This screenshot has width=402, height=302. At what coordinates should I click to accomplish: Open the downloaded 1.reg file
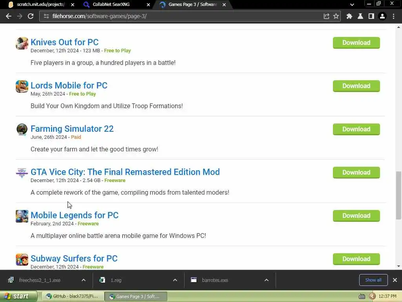[x=116, y=280]
